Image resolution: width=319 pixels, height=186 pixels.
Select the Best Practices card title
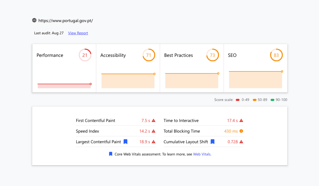[178, 55]
